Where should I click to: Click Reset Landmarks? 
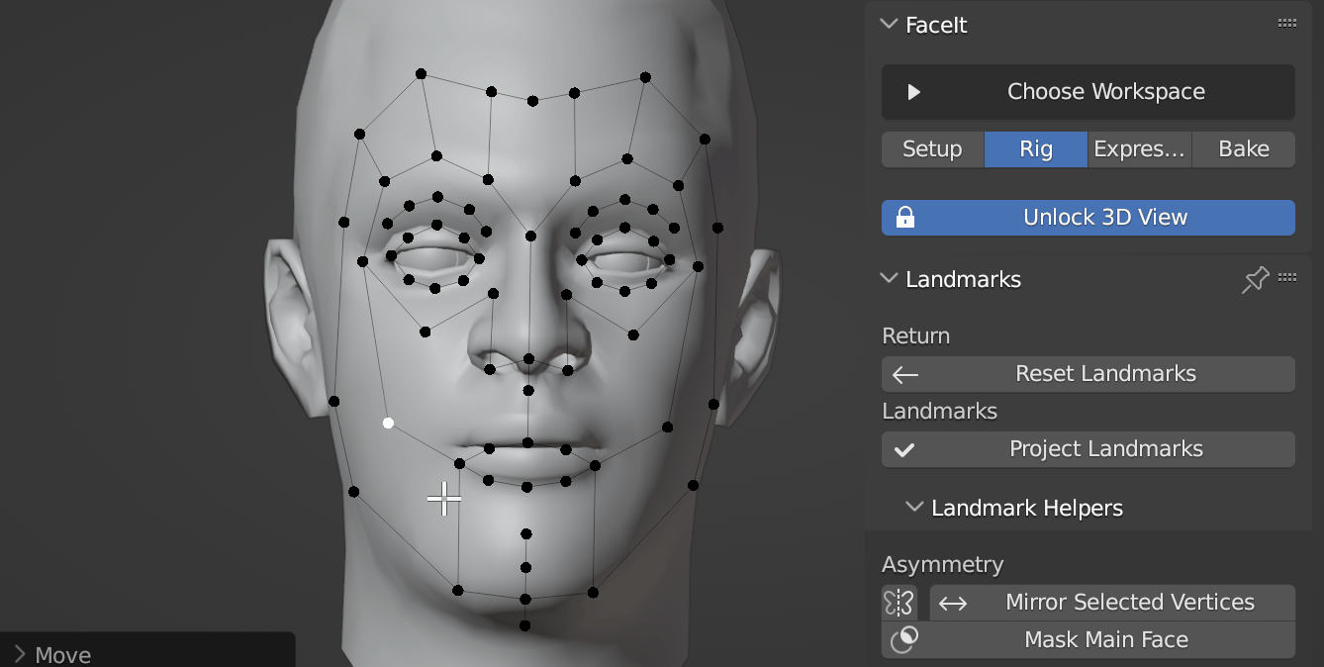pyautogui.click(x=1088, y=374)
